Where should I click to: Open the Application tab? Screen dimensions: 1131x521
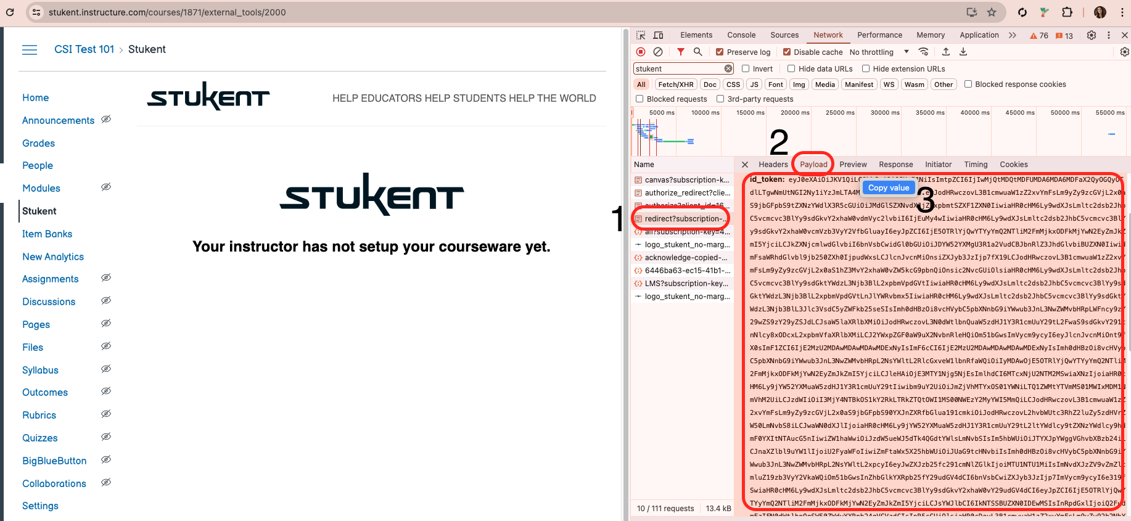tap(979, 35)
